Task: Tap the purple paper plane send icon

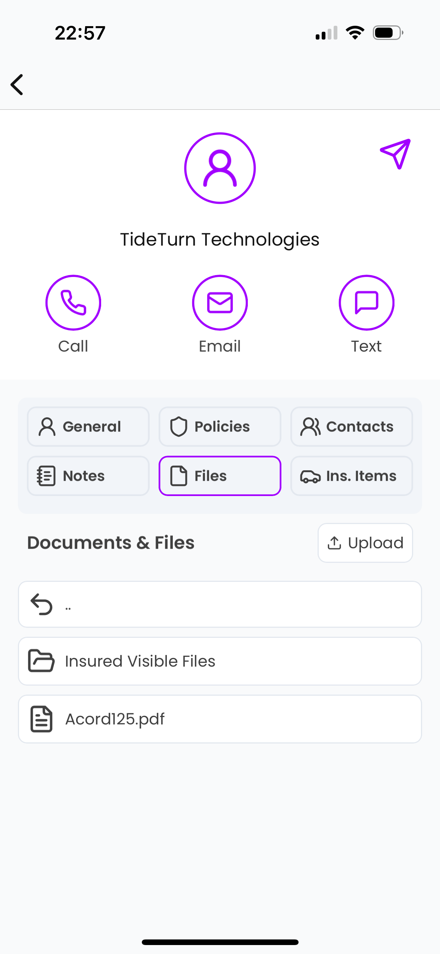Action: (396, 153)
